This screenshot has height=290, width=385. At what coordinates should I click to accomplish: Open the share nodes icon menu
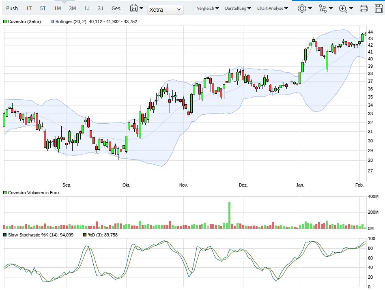click(x=323, y=9)
